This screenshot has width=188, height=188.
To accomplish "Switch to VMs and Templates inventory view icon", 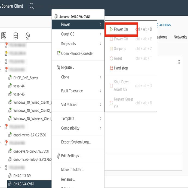I will coord(4,36).
